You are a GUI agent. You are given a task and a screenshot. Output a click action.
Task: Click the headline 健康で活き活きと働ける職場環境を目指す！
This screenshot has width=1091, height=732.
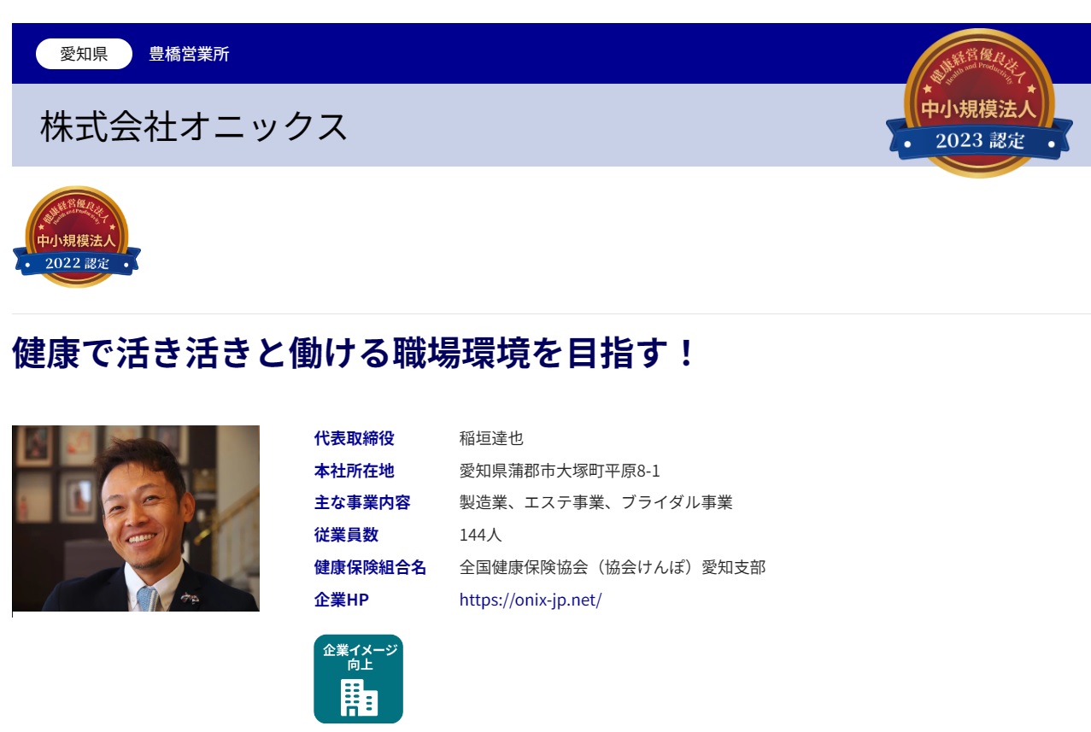tap(355, 354)
